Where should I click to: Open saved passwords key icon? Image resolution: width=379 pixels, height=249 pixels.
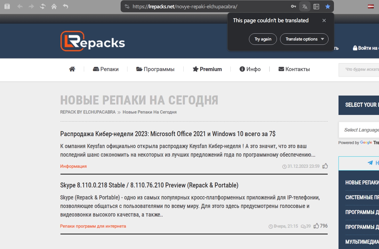coord(293,6)
